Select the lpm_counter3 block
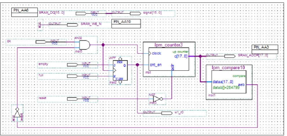Screen dimensions: 287x136 click(x=169, y=59)
